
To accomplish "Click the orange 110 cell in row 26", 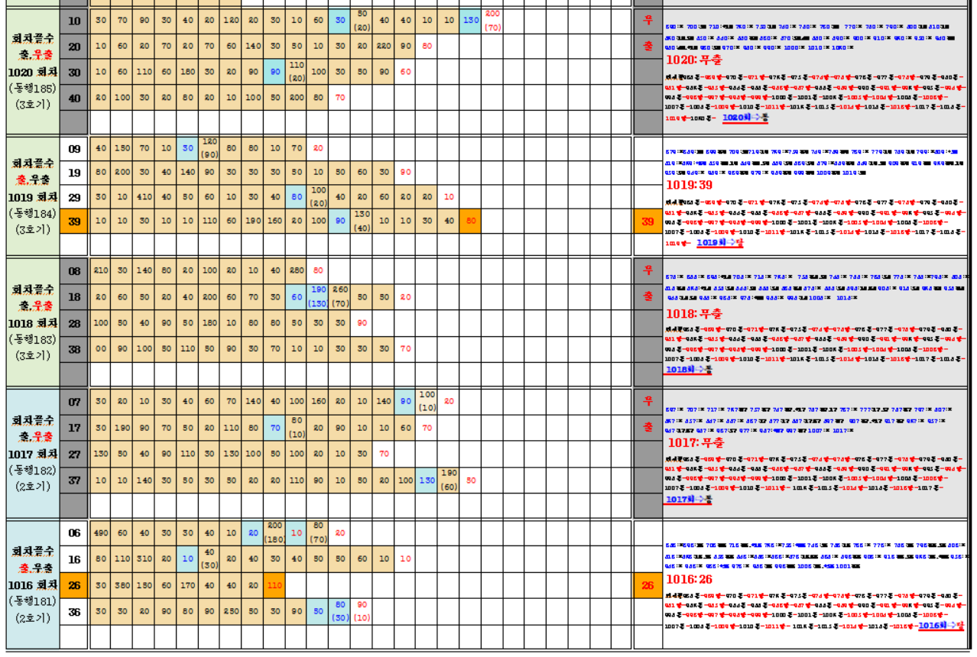I will coord(274,586).
